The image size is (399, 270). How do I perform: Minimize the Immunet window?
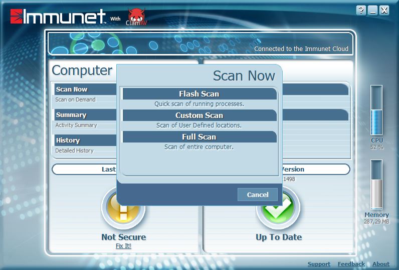click(x=372, y=10)
